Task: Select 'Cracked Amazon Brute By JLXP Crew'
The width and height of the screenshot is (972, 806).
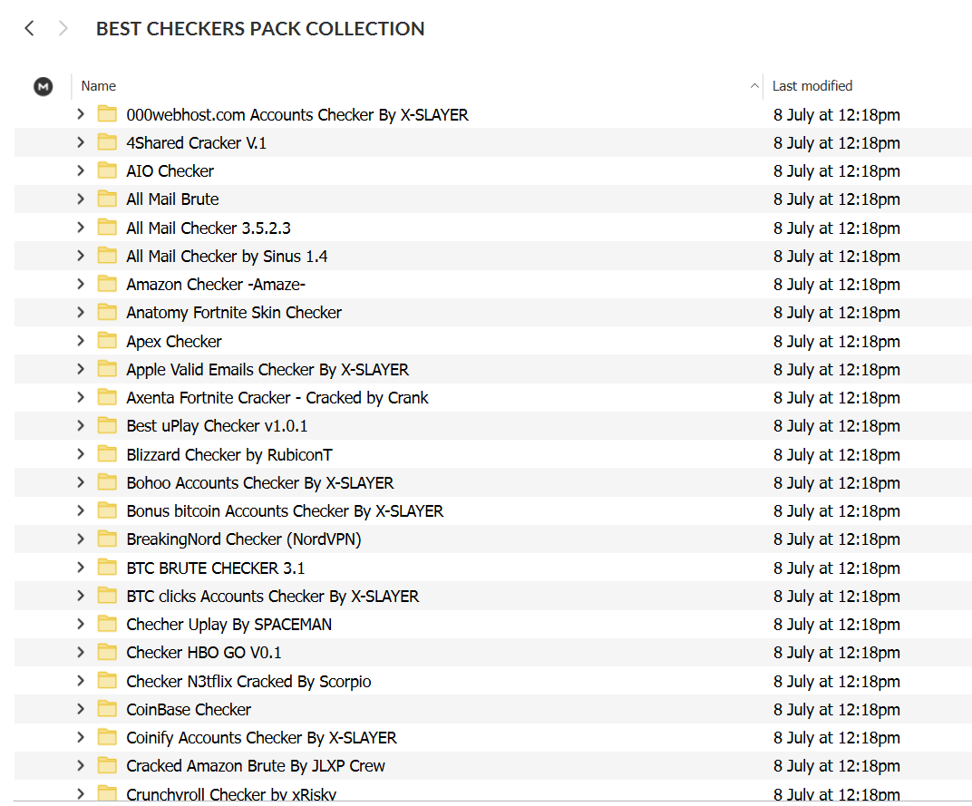Action: (x=256, y=766)
